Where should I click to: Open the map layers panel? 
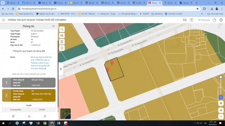[62, 36]
